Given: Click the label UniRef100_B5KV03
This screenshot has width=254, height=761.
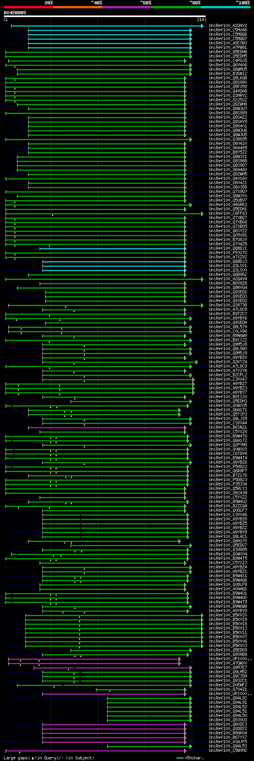Looking at the screenshot, I should coord(228,645).
